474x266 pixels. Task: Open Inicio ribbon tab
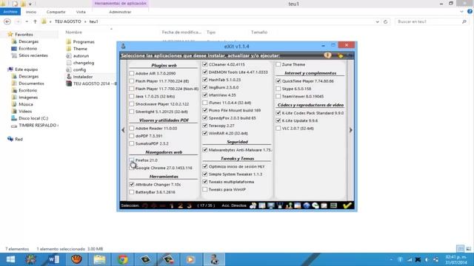31,12
